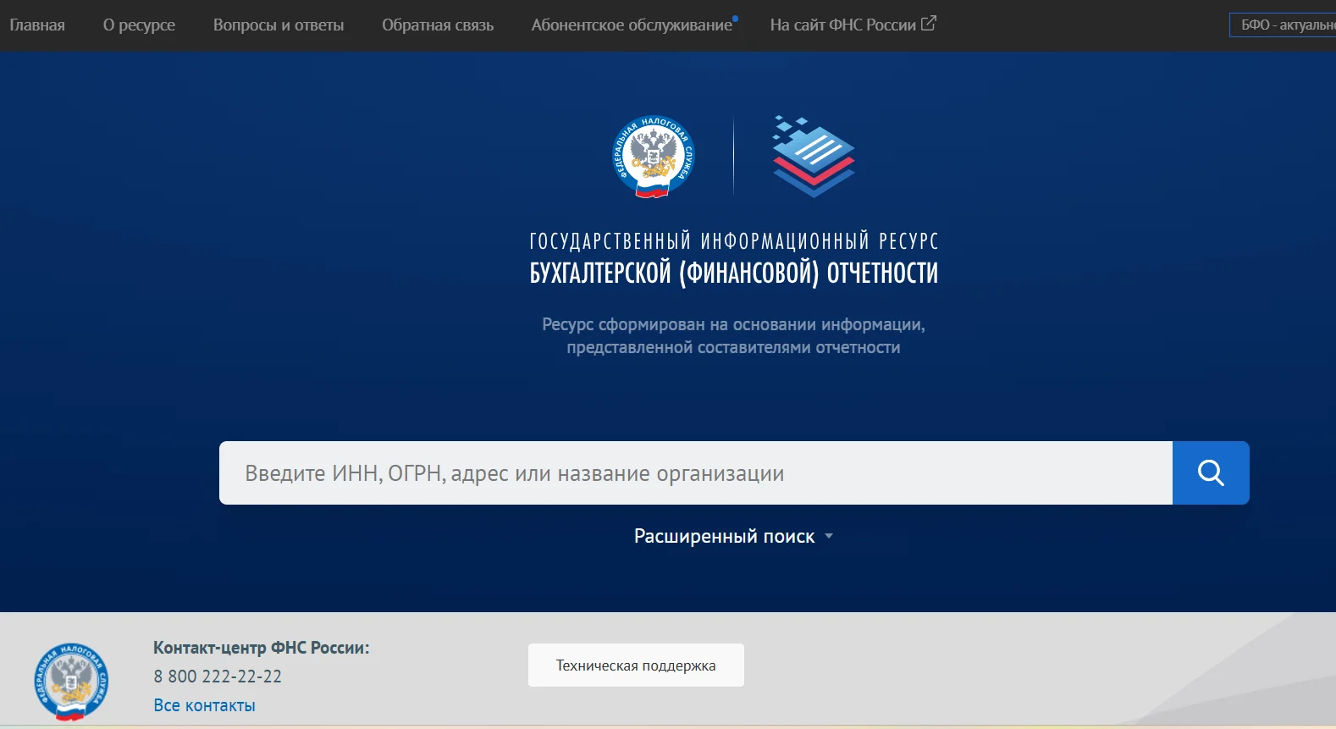Click the БФО - актуальн button

[1283, 25]
